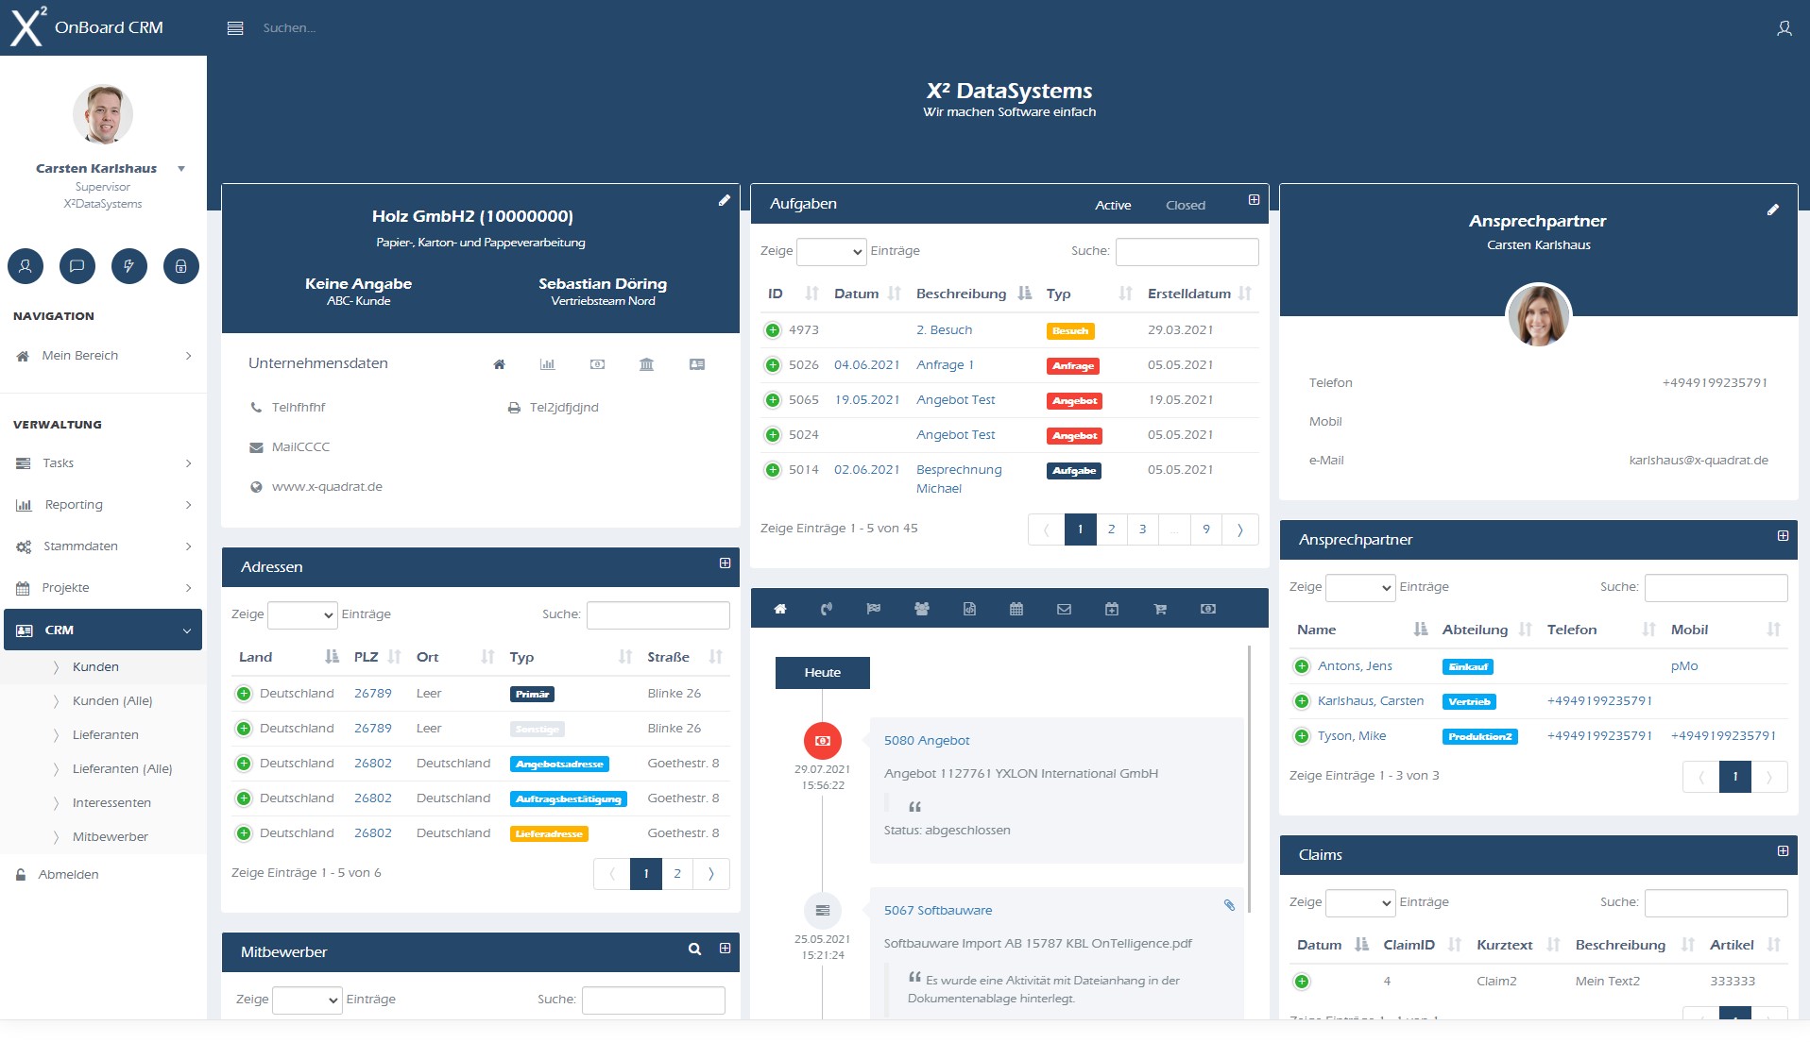1810x1042 pixels.
Task: Click the Suche field in Ansprechpartner panel
Action: (x=1716, y=588)
